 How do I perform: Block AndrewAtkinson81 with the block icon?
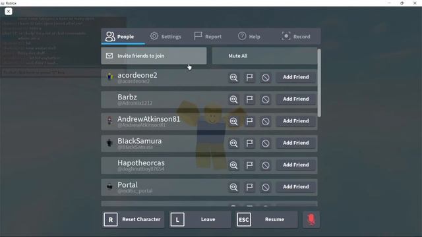[265, 121]
